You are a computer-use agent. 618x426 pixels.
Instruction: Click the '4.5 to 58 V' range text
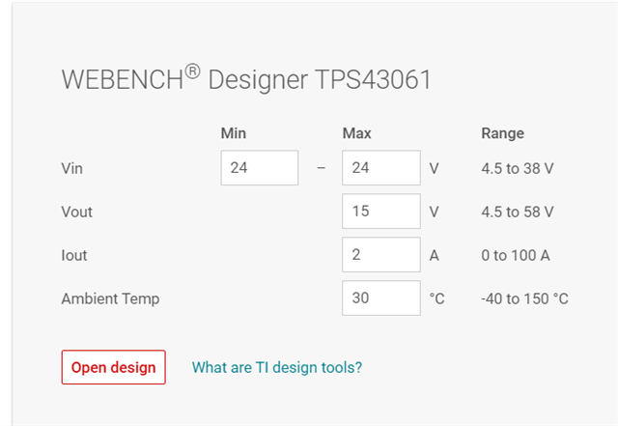tap(518, 212)
